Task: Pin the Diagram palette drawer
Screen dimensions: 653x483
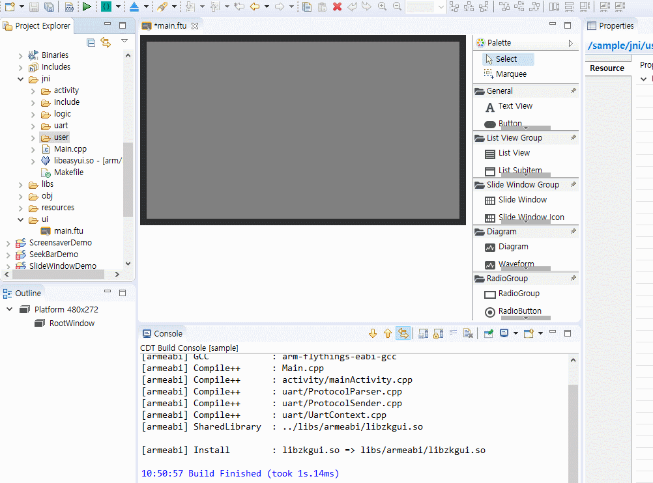Action: coord(573,231)
